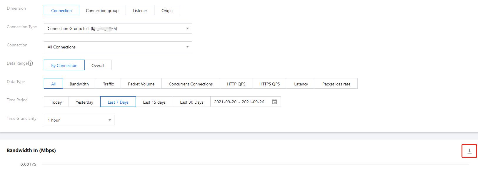Select Today as the time period
The image size is (478, 170).
(56, 102)
